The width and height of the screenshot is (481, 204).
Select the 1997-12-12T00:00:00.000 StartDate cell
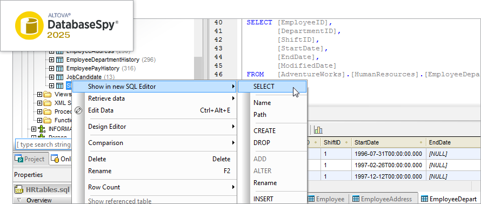(389, 176)
